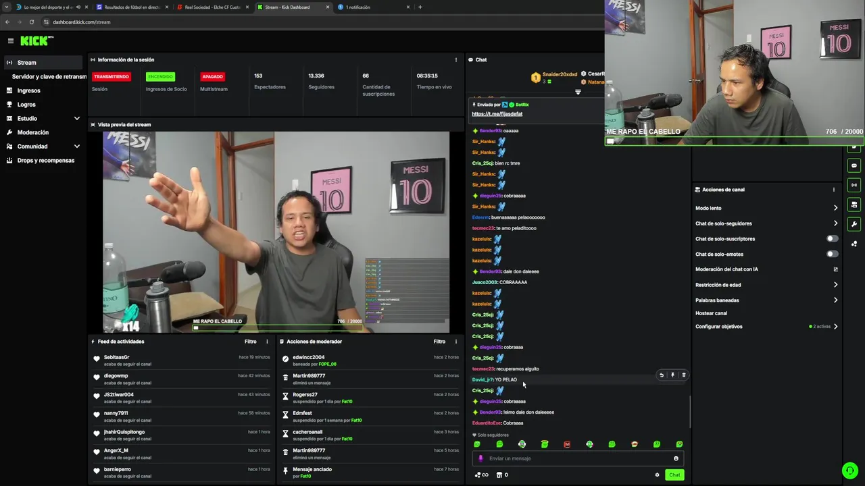Expand Palabras baneadas settings
This screenshot has width=865, height=486.
tap(835, 300)
